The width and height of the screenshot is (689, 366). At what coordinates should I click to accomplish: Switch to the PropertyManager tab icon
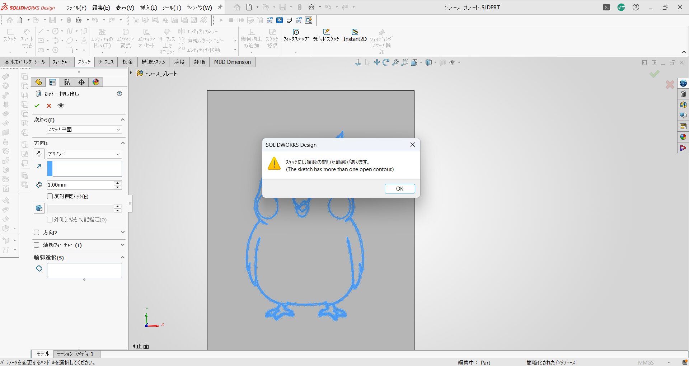pyautogui.click(x=53, y=82)
